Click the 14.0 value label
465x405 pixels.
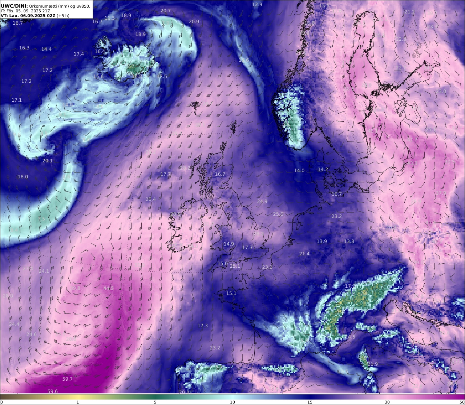pyautogui.click(x=299, y=170)
